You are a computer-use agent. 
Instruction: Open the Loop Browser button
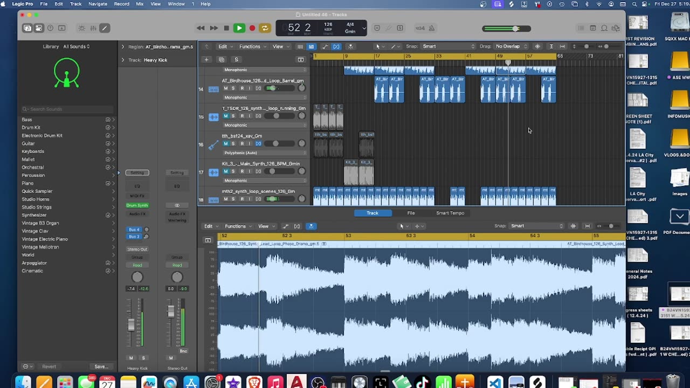point(604,28)
